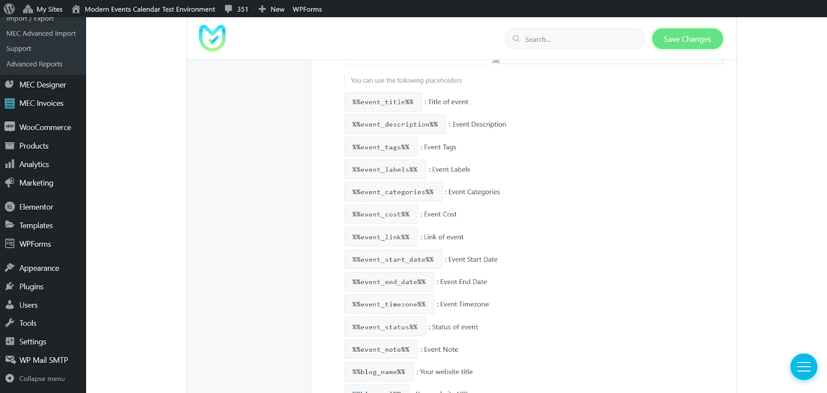Screen dimensions: 827x393
Task: Open WPForms in the admin bar
Action: [307, 9]
